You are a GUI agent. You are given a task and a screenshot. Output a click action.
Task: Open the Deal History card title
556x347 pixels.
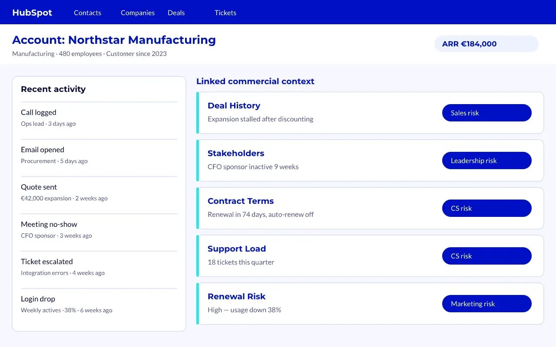coord(234,105)
